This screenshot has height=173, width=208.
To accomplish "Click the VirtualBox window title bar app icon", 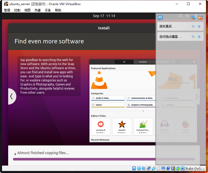I will (6, 4).
